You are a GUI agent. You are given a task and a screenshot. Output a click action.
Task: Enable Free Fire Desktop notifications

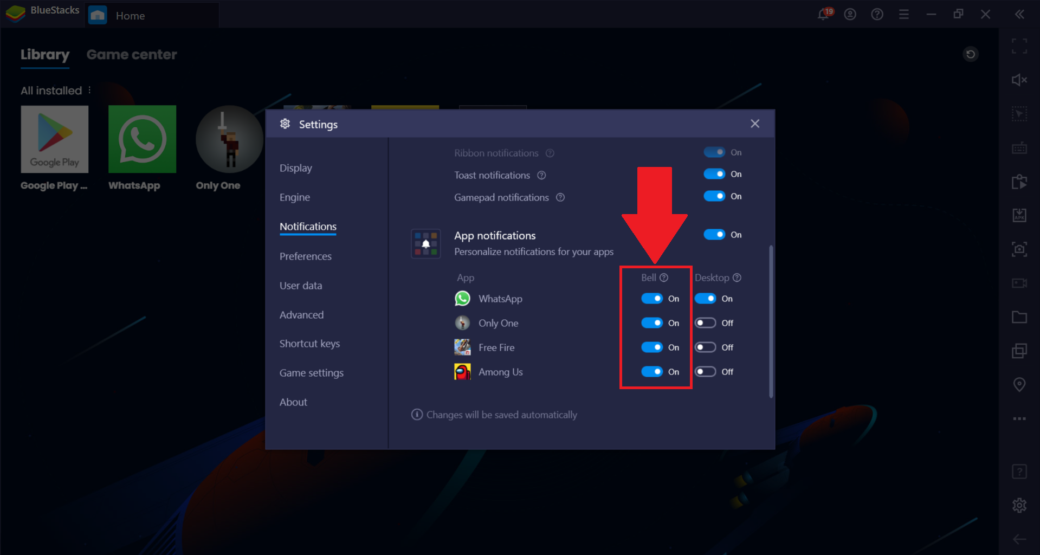[706, 347]
